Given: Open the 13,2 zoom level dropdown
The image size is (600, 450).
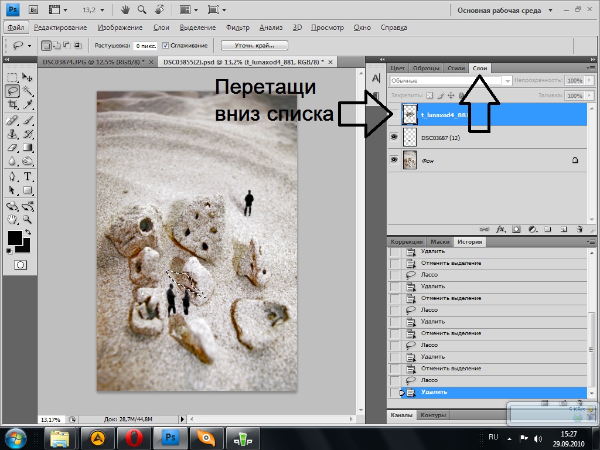Looking at the screenshot, I should (x=102, y=11).
